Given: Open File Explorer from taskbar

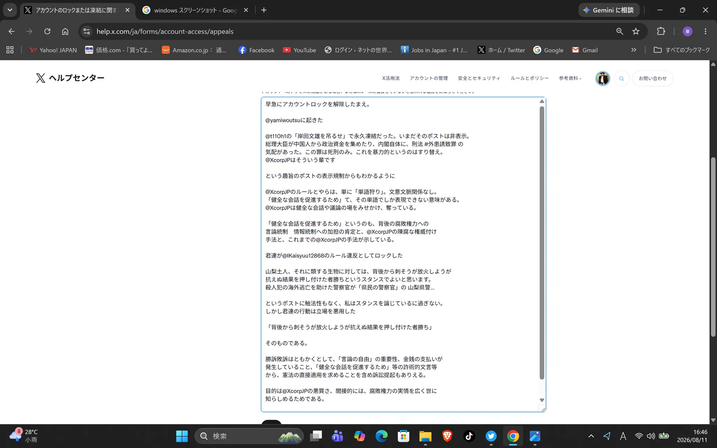Looking at the screenshot, I should [x=425, y=436].
